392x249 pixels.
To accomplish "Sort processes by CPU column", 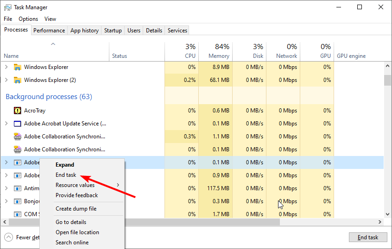I will pos(182,52).
